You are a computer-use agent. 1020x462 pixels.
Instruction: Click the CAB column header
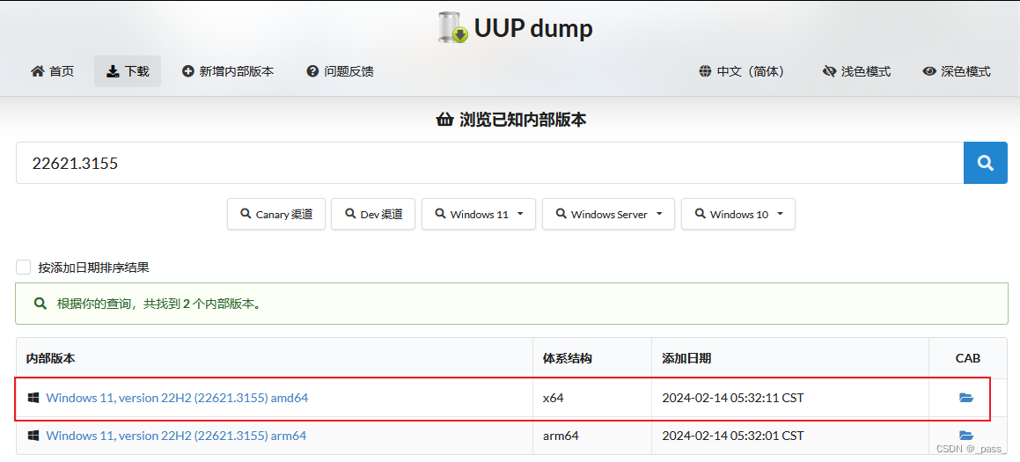click(x=968, y=358)
